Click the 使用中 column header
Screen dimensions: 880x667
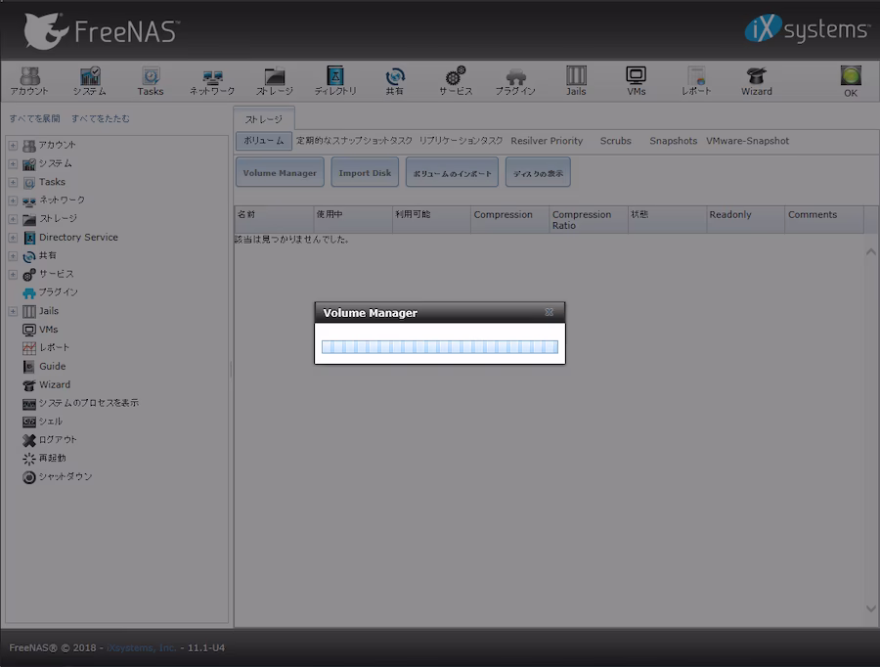tap(352, 219)
